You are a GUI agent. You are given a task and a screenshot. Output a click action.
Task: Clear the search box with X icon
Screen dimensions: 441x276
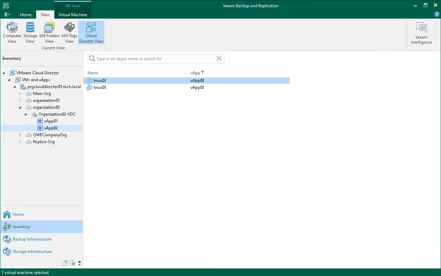[219, 59]
